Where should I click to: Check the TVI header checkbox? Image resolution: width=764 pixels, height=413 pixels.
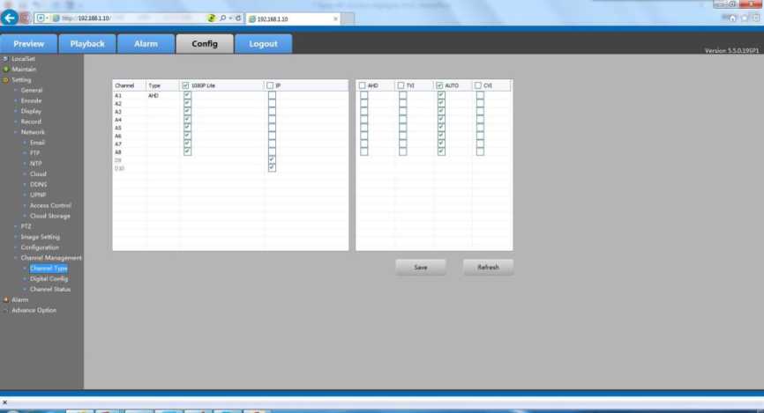tap(401, 85)
